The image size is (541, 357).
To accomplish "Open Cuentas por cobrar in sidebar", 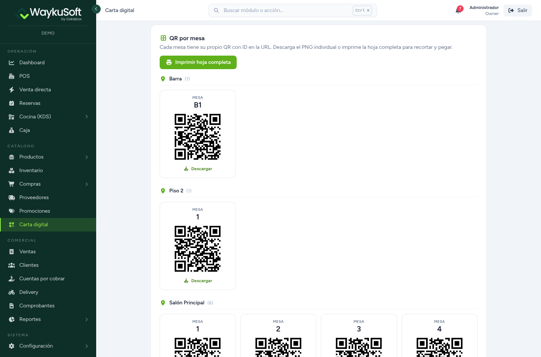I will pos(48,279).
